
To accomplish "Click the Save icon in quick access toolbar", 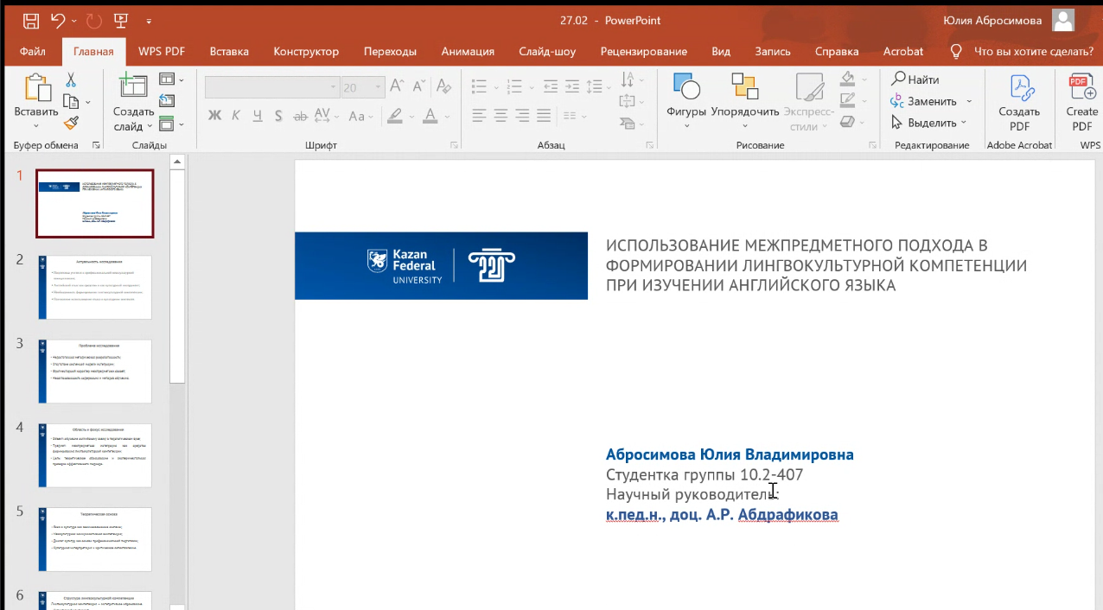I will tap(31, 21).
